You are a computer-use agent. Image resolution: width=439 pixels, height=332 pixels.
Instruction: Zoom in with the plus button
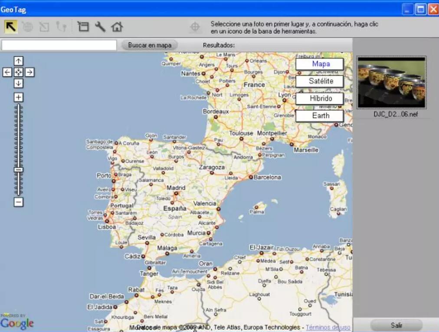(x=18, y=98)
